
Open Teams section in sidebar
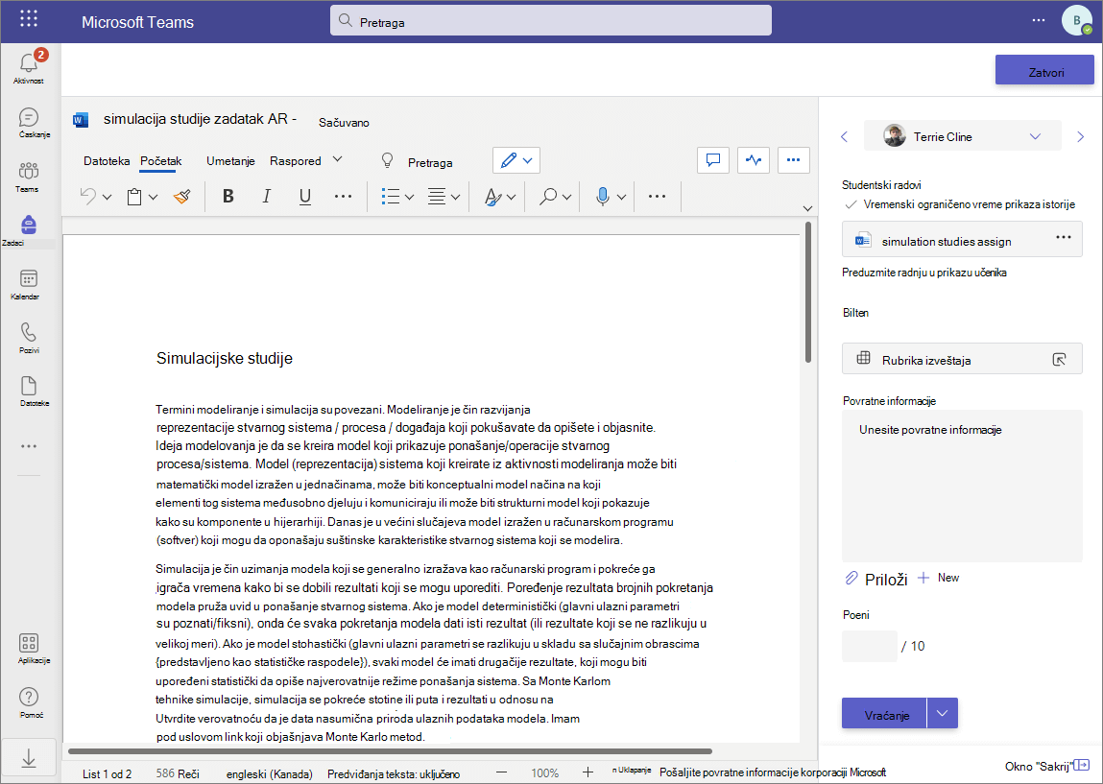click(29, 177)
